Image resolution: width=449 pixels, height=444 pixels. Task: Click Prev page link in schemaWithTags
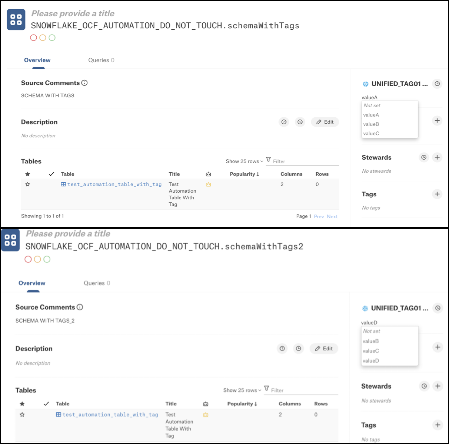[319, 216]
